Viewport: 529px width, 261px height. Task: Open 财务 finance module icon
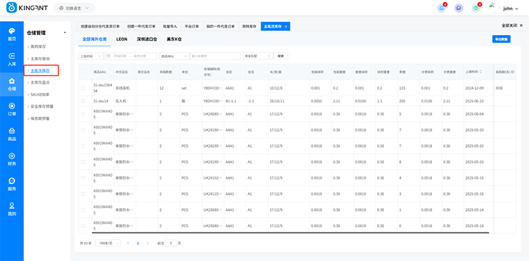12,159
